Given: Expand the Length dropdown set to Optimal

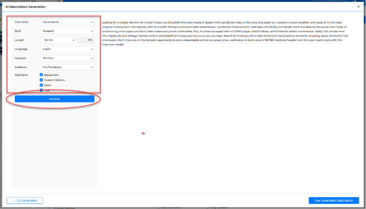Looking at the screenshot, I should pos(59,40).
